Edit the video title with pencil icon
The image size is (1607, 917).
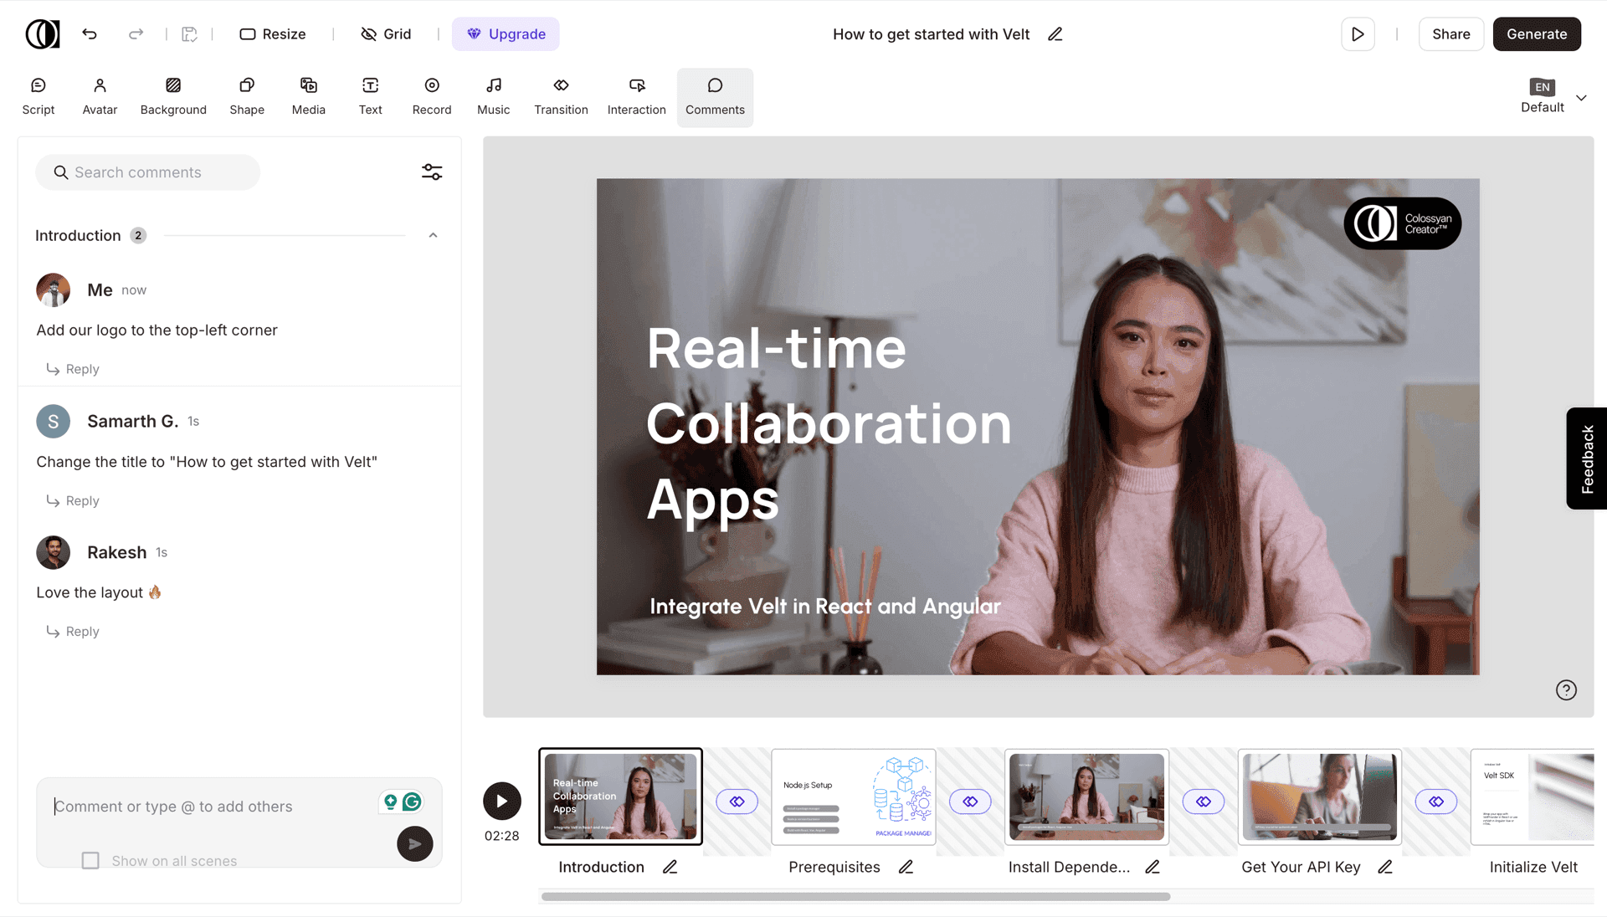[1055, 34]
